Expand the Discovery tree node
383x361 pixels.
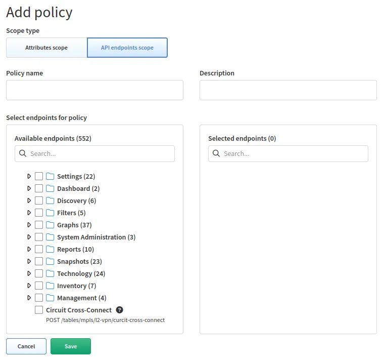[29, 200]
